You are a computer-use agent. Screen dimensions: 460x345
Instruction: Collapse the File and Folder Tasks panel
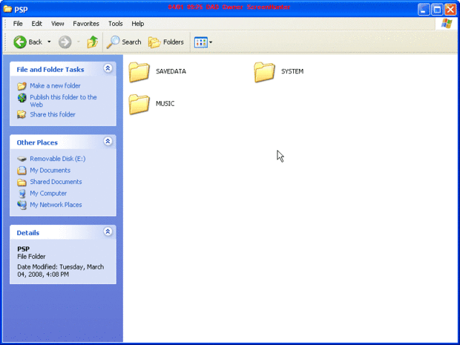click(108, 68)
